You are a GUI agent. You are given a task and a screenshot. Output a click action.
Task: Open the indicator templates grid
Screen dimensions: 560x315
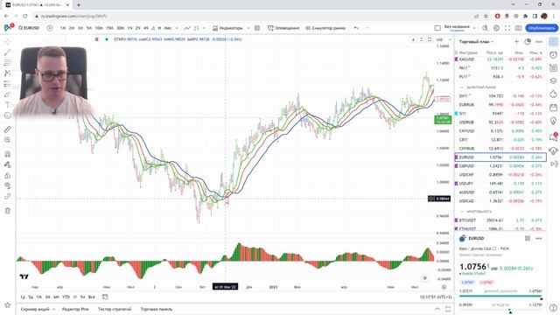257,28
